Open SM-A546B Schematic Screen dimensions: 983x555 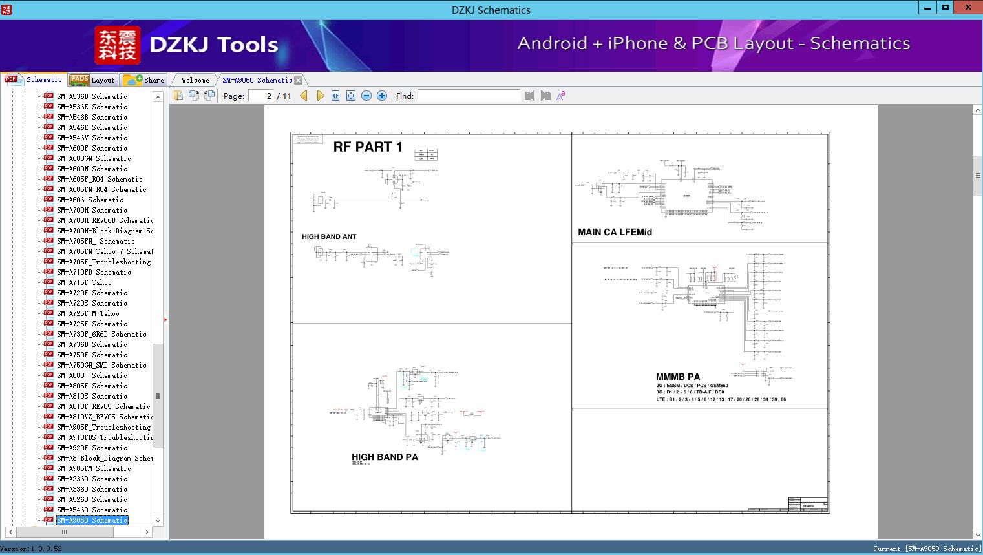click(x=92, y=117)
